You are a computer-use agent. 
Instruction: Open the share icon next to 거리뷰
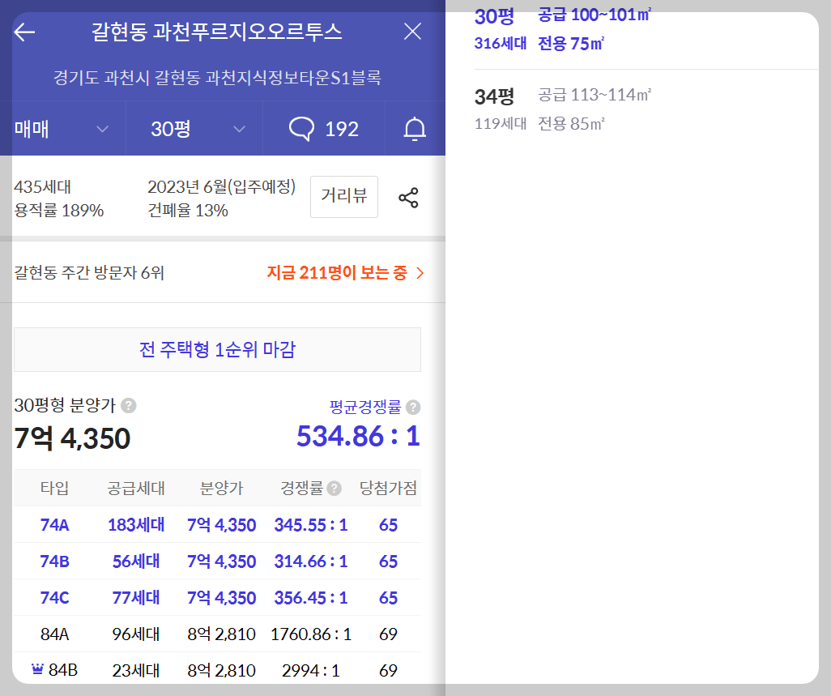pos(408,196)
